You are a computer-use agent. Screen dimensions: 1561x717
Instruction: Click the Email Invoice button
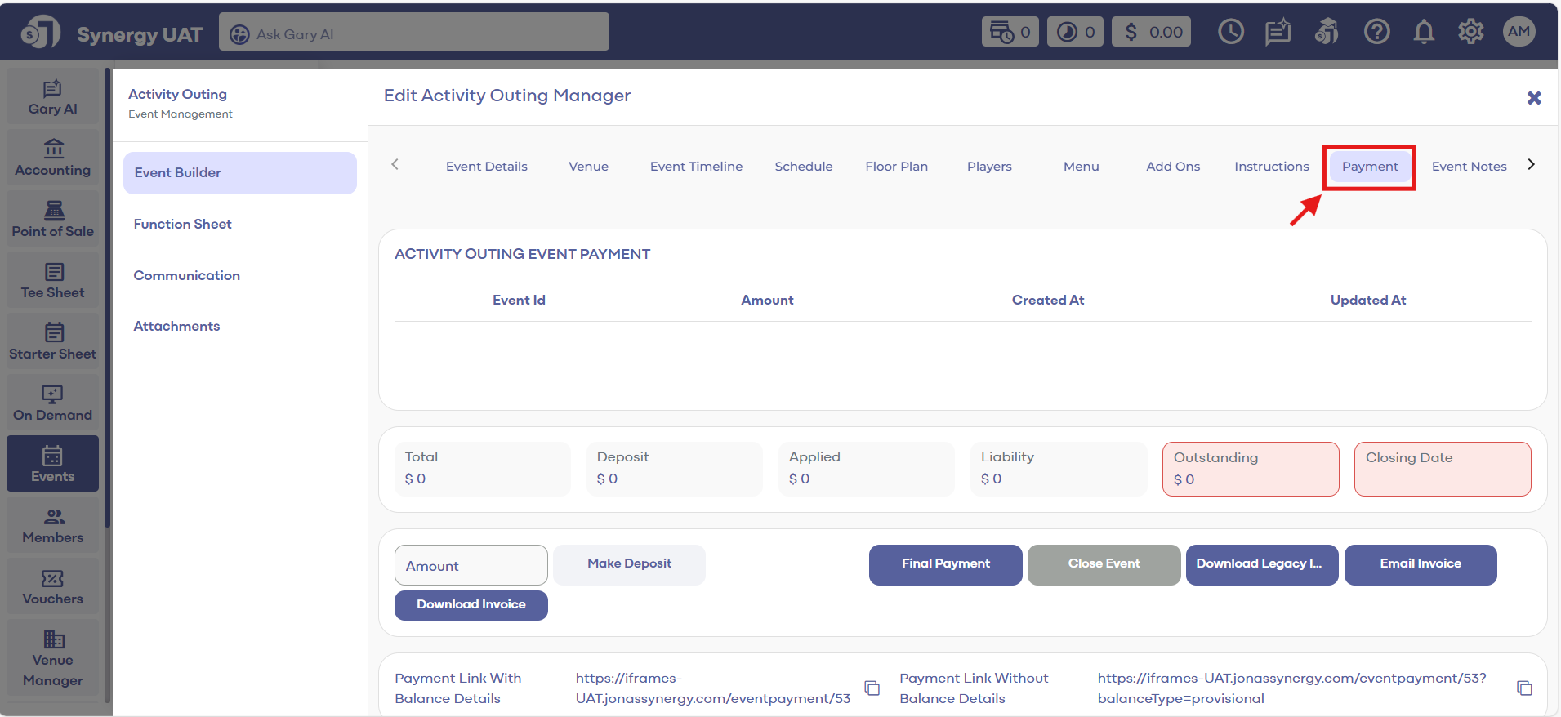1420,564
